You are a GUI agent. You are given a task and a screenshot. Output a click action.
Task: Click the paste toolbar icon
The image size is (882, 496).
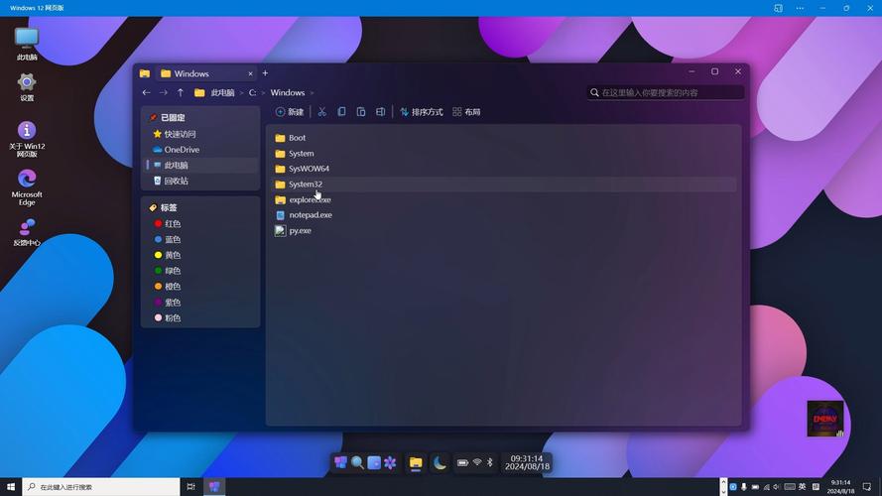tap(361, 112)
